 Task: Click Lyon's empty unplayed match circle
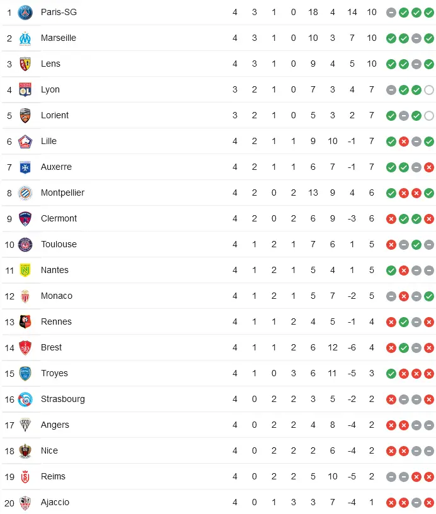tap(429, 90)
